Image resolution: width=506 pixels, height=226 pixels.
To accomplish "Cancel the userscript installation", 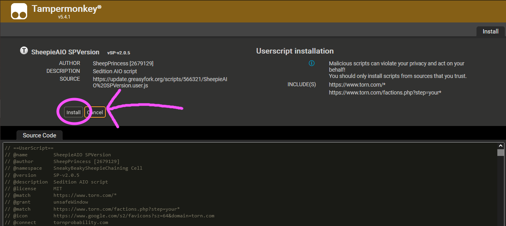I will [95, 112].
